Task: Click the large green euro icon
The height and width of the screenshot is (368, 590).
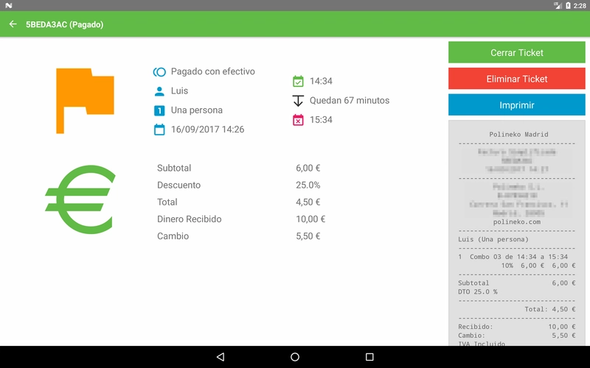Action: click(x=81, y=199)
